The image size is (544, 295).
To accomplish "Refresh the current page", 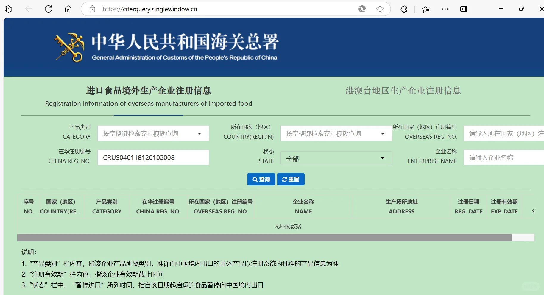I will click(49, 9).
